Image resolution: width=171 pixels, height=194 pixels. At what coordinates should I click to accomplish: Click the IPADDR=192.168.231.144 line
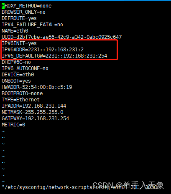[34, 106]
